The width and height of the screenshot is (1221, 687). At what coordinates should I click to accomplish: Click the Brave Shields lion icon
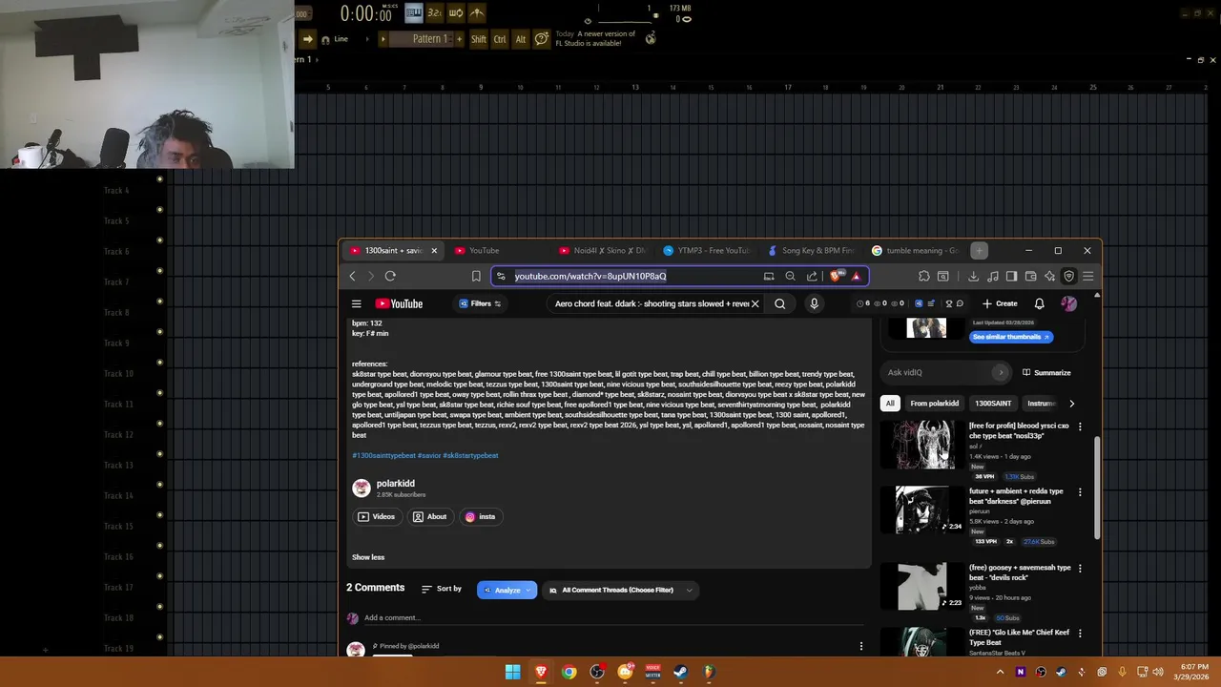point(836,276)
